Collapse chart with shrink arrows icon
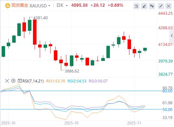The width and height of the screenshot is (174, 127). (x=161, y=6)
